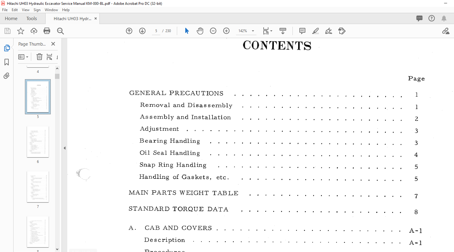
Task: Click the Save file icon
Action: (x=8, y=31)
